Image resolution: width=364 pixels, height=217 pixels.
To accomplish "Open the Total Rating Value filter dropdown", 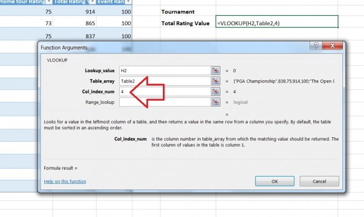I will pos(92,2).
